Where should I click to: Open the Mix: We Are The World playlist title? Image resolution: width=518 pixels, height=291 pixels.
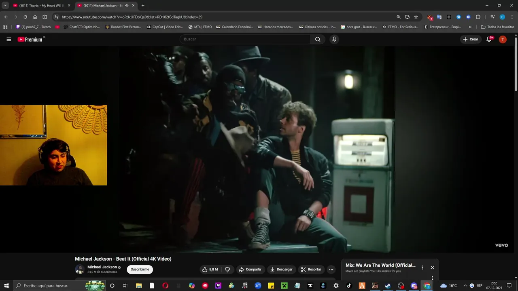point(380,265)
